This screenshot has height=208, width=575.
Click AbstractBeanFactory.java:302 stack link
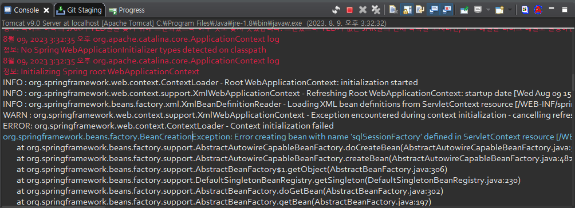tap(383, 191)
